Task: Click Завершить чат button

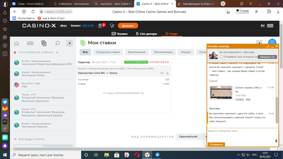Action: pos(267,57)
